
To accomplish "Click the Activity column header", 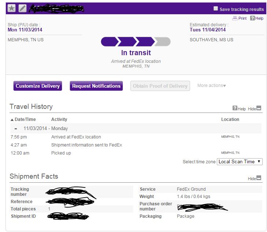I will (x=59, y=119).
